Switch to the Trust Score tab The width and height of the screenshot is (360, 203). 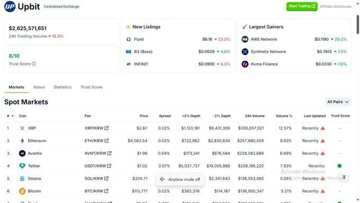92,87
